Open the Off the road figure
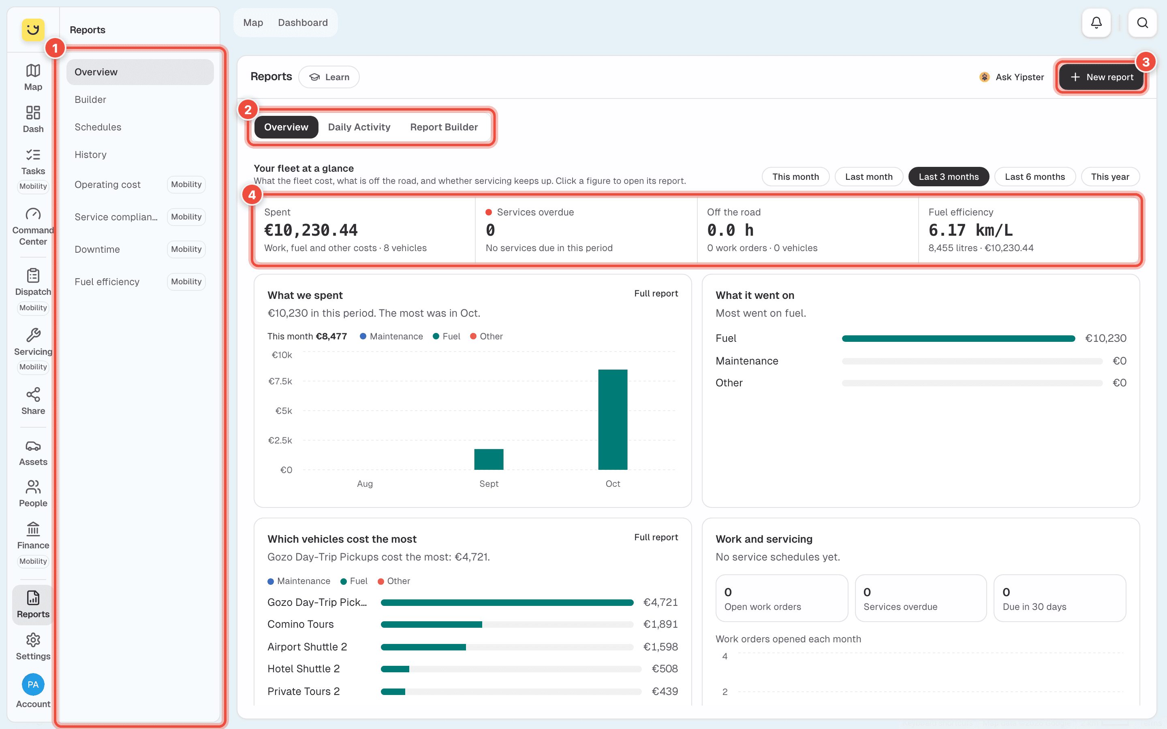 point(808,230)
